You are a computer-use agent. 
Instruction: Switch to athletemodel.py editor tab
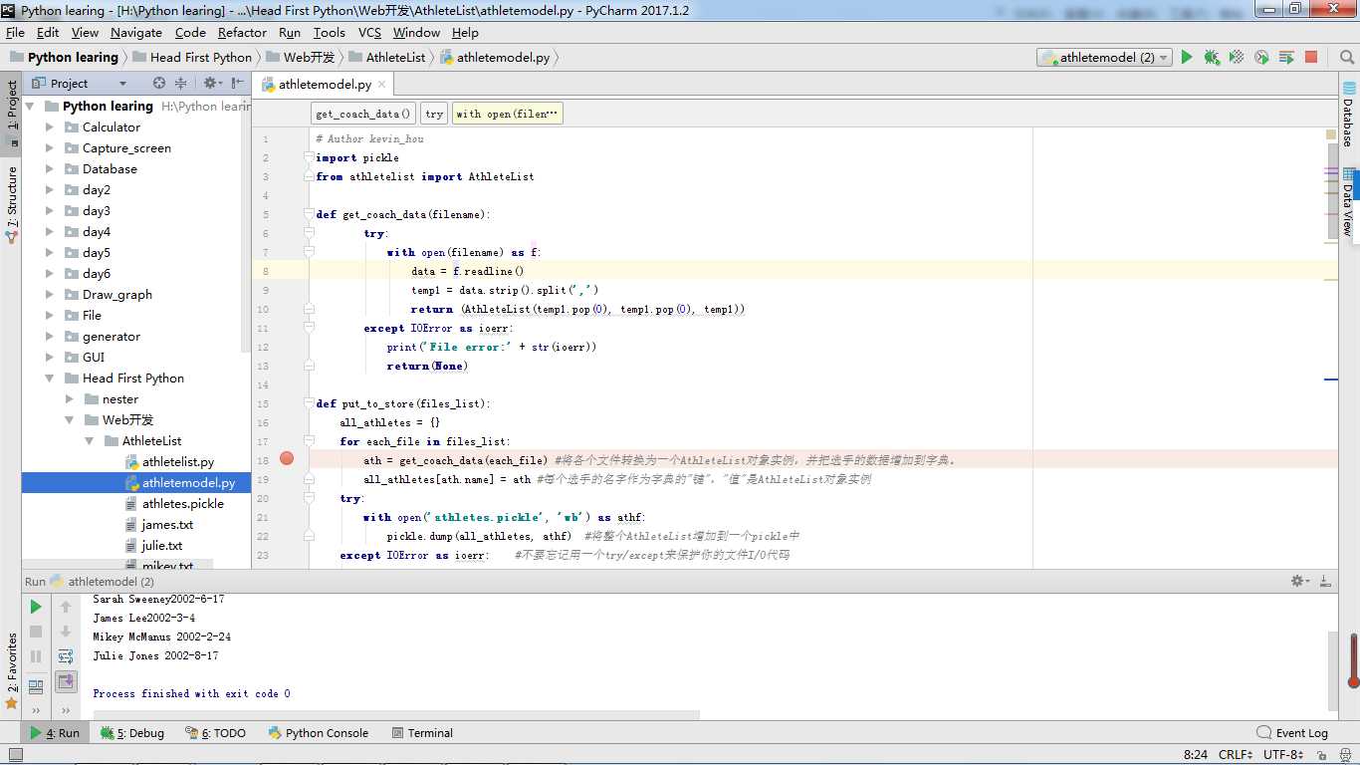tap(324, 85)
